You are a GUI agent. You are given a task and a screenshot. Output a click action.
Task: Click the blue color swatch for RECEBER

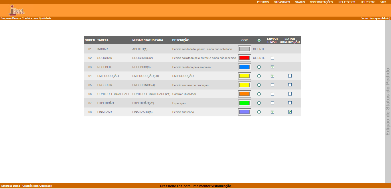[244, 67]
